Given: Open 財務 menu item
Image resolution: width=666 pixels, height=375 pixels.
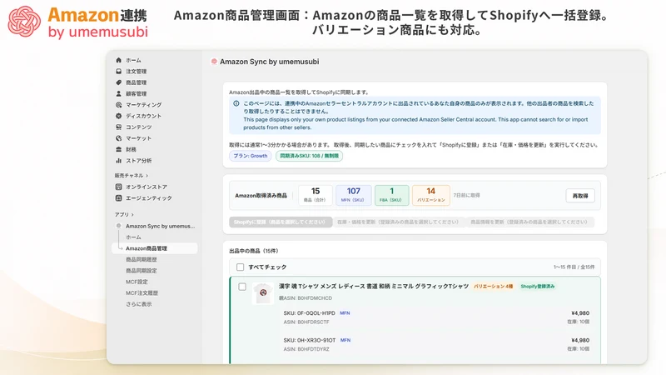Looking at the screenshot, I should pos(131,149).
